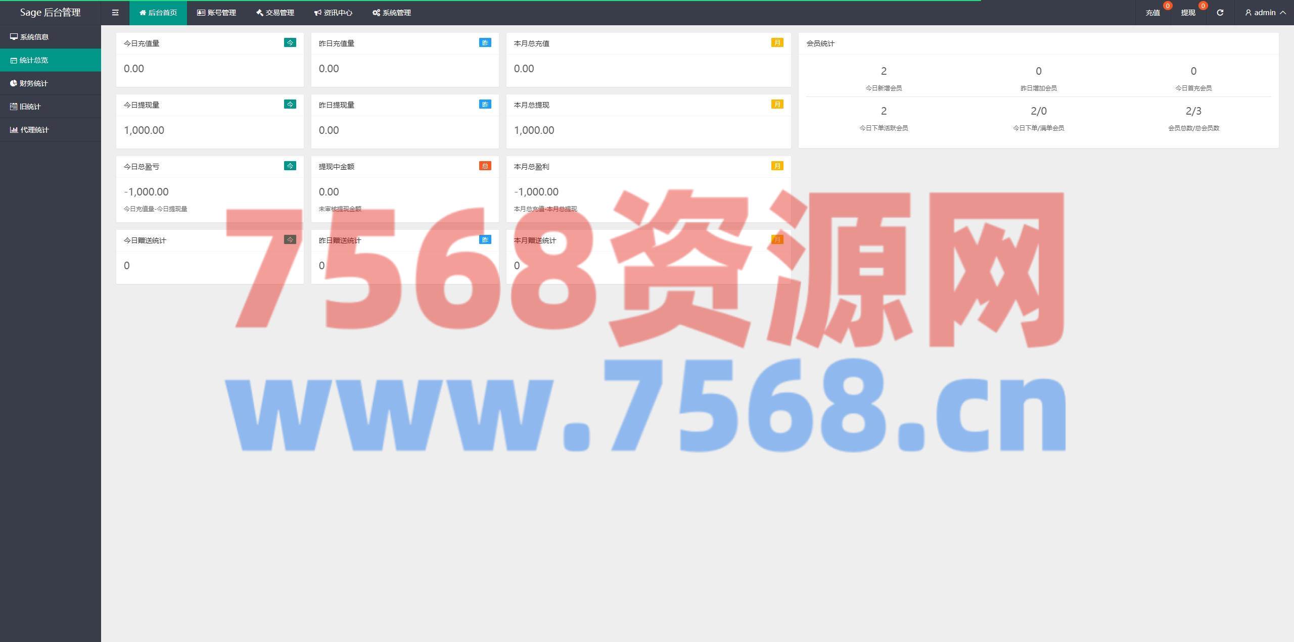Open the 资讯中心 top menu

pyautogui.click(x=333, y=13)
